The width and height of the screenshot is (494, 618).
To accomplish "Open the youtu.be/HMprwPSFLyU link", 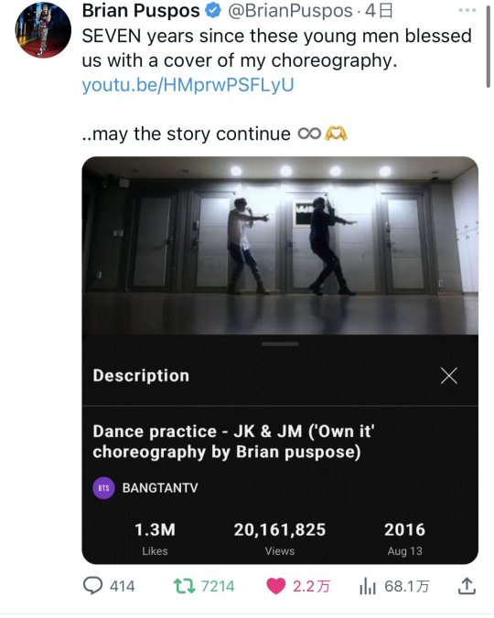I will [188, 85].
